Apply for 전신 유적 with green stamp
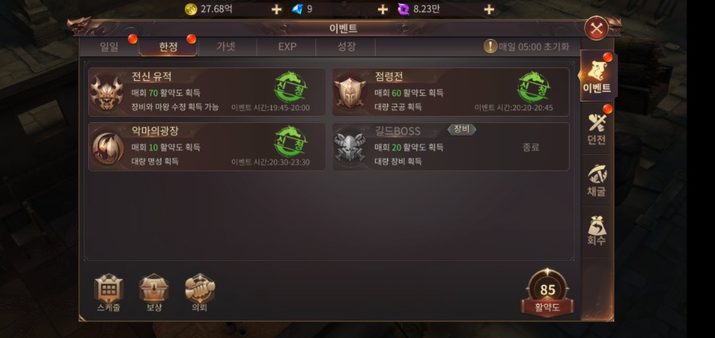715x338 pixels. click(x=290, y=87)
